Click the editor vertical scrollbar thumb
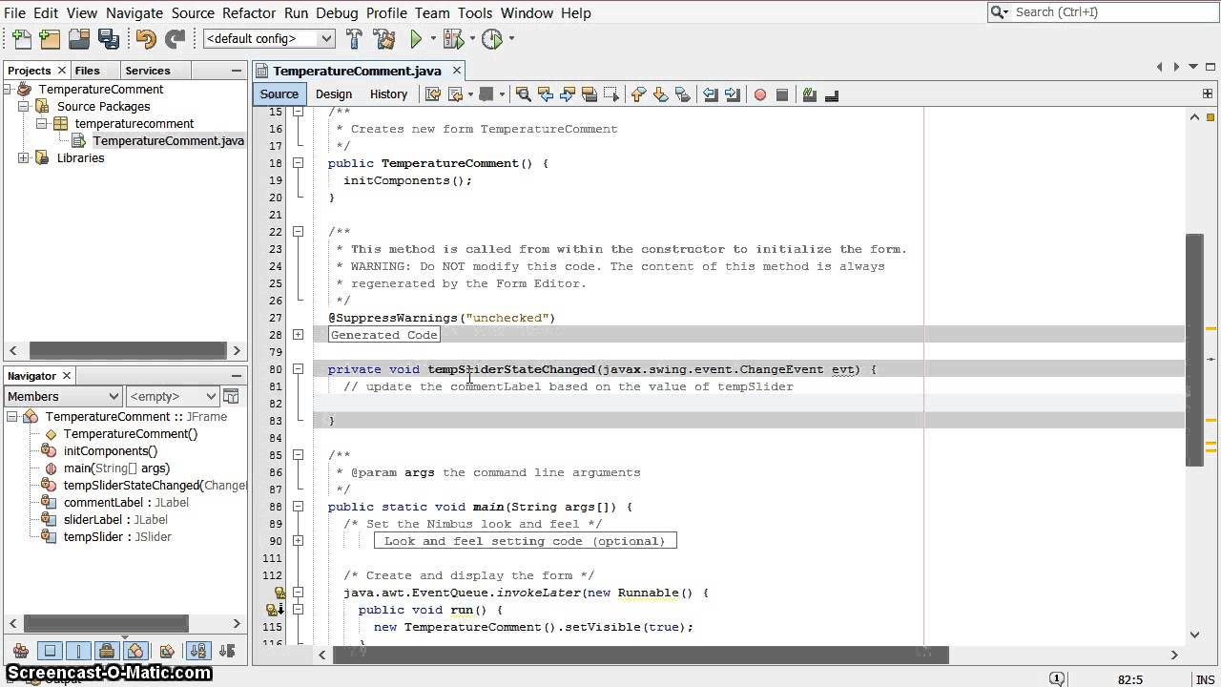The height and width of the screenshot is (687, 1221). [x=1194, y=349]
